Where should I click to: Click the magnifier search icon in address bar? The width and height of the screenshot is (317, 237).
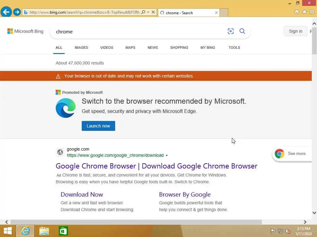pyautogui.click(x=143, y=12)
